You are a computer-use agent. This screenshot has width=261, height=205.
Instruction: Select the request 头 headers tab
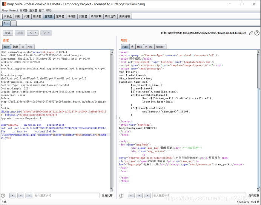coord(23,47)
